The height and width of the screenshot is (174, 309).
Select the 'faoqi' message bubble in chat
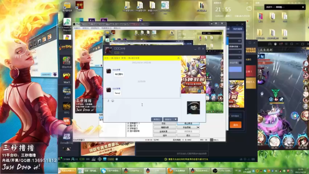(x=117, y=93)
